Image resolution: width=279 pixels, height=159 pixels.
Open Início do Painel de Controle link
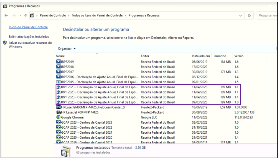click(x=28, y=27)
